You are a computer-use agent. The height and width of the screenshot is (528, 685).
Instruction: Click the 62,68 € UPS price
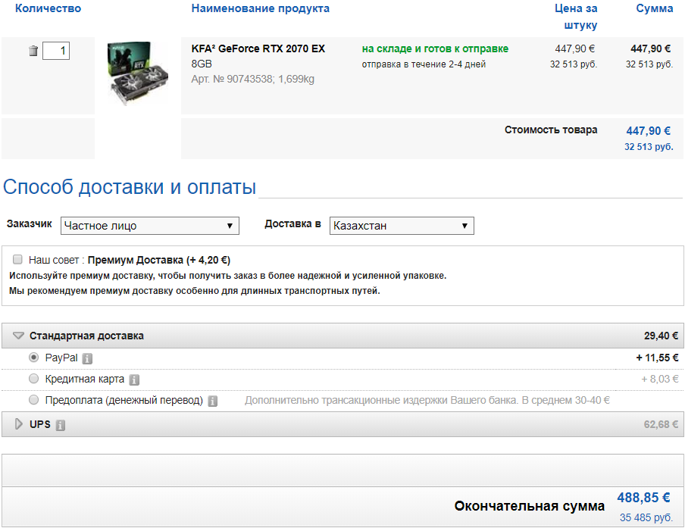point(661,424)
